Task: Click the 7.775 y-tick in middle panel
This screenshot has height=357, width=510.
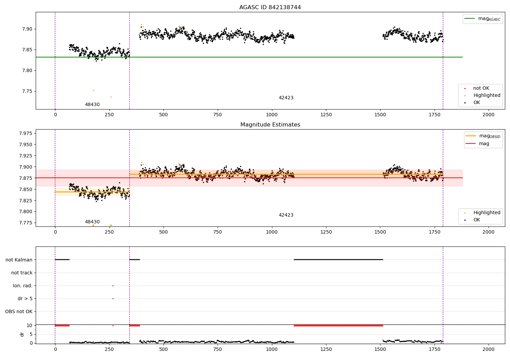Action: [26, 223]
